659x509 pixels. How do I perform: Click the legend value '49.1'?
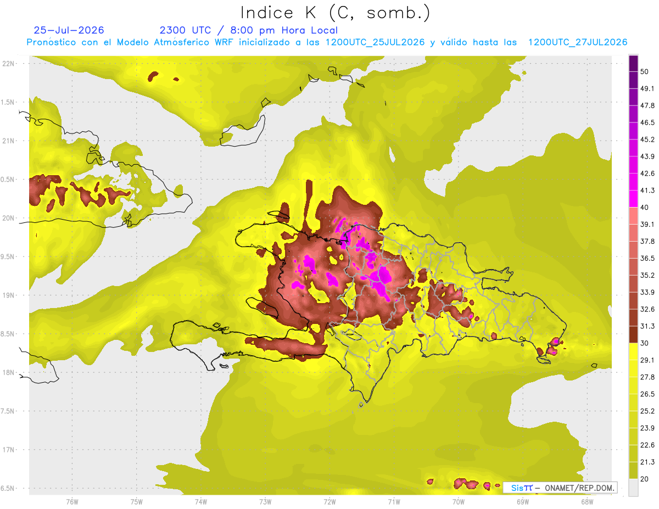point(647,89)
